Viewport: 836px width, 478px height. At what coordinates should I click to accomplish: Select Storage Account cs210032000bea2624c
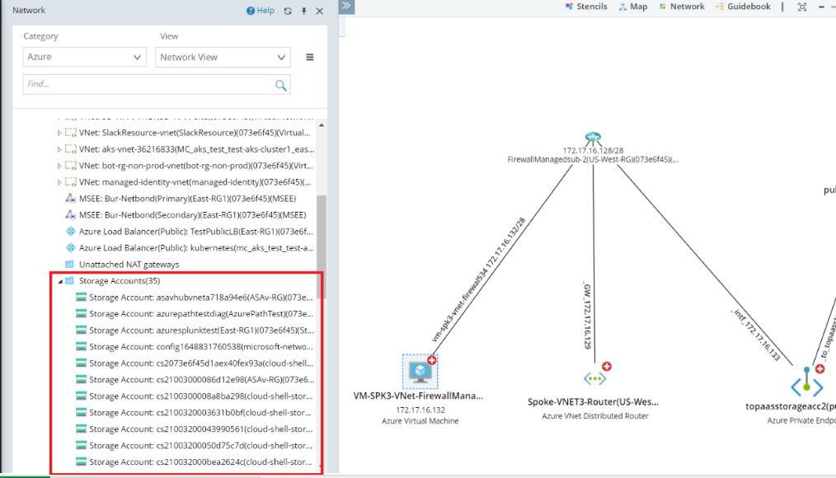200,462
